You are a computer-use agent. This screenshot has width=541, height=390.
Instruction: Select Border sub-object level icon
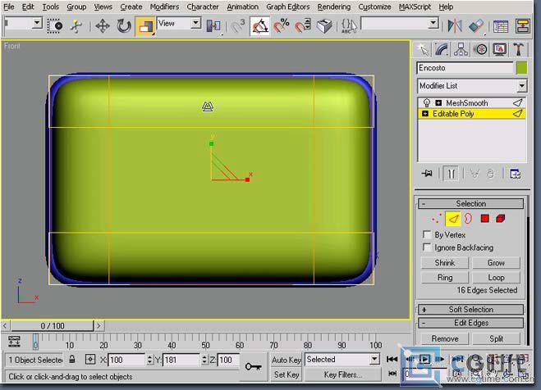pos(468,219)
